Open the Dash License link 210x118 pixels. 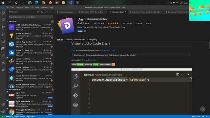point(138,23)
